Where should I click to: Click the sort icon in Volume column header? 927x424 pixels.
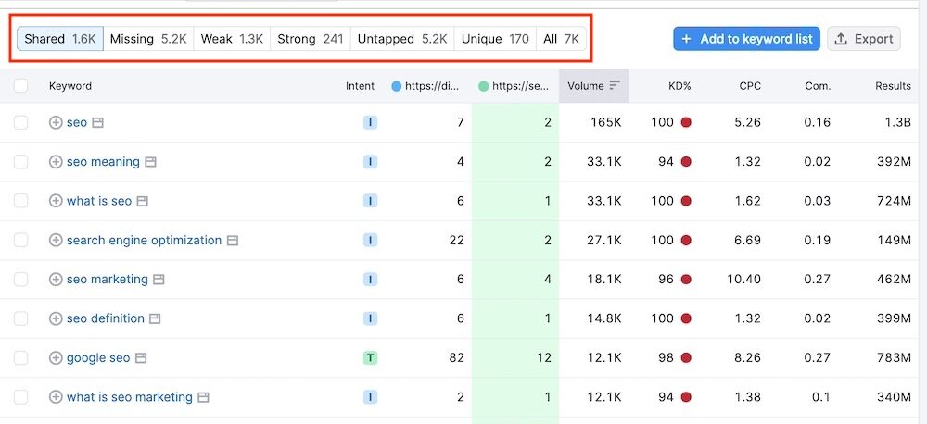tap(615, 86)
